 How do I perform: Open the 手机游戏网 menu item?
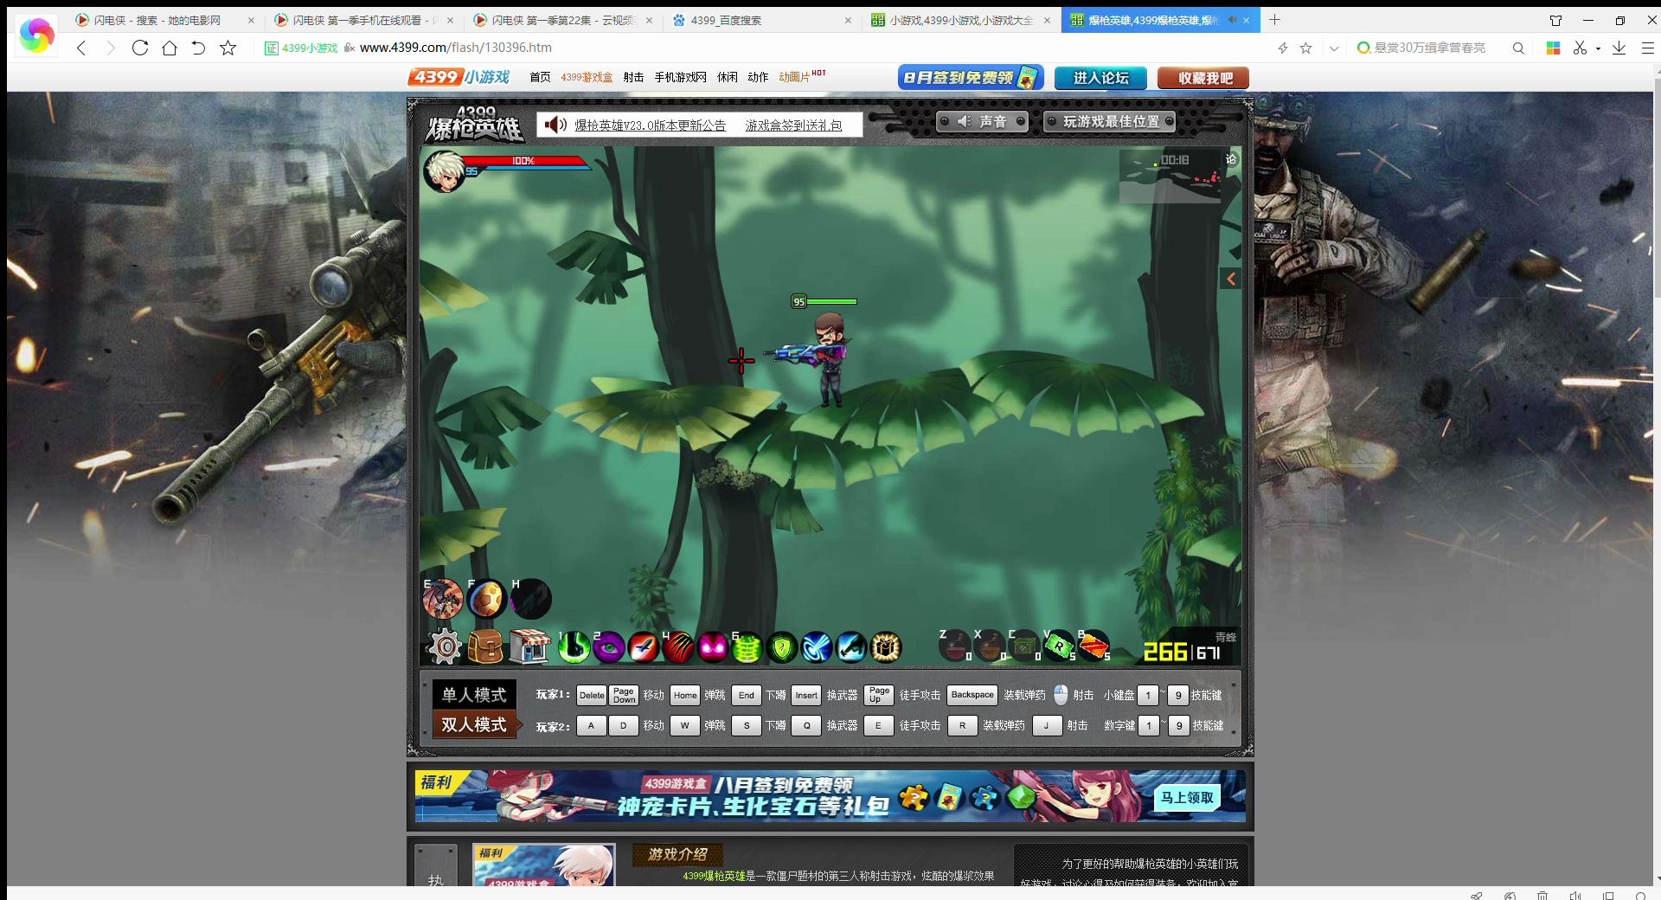680,77
